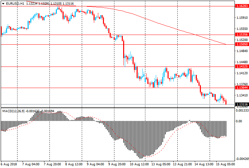Select the 6 Aug 2018 date label
This screenshot has height=168, width=249.
click(x=9, y=165)
